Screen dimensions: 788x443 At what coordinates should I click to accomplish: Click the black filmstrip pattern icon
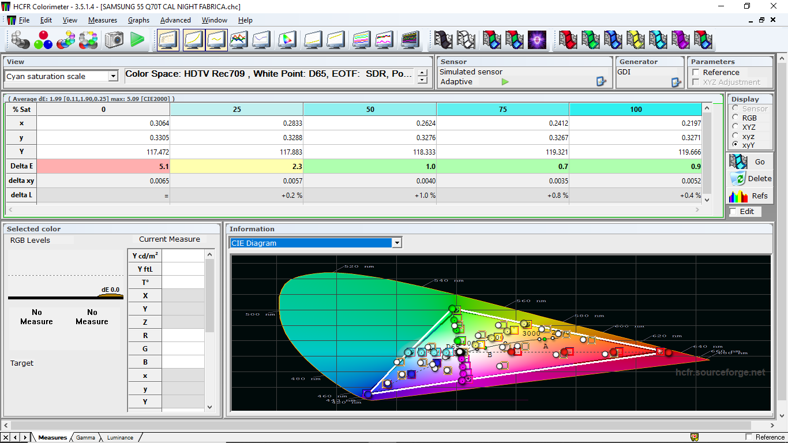(444, 40)
